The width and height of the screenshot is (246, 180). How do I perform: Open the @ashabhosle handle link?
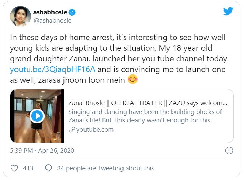coord(52,21)
